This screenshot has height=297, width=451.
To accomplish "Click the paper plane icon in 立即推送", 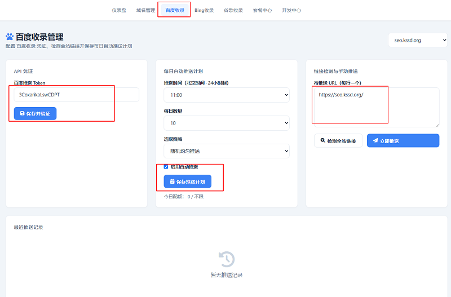I will click(x=375, y=140).
